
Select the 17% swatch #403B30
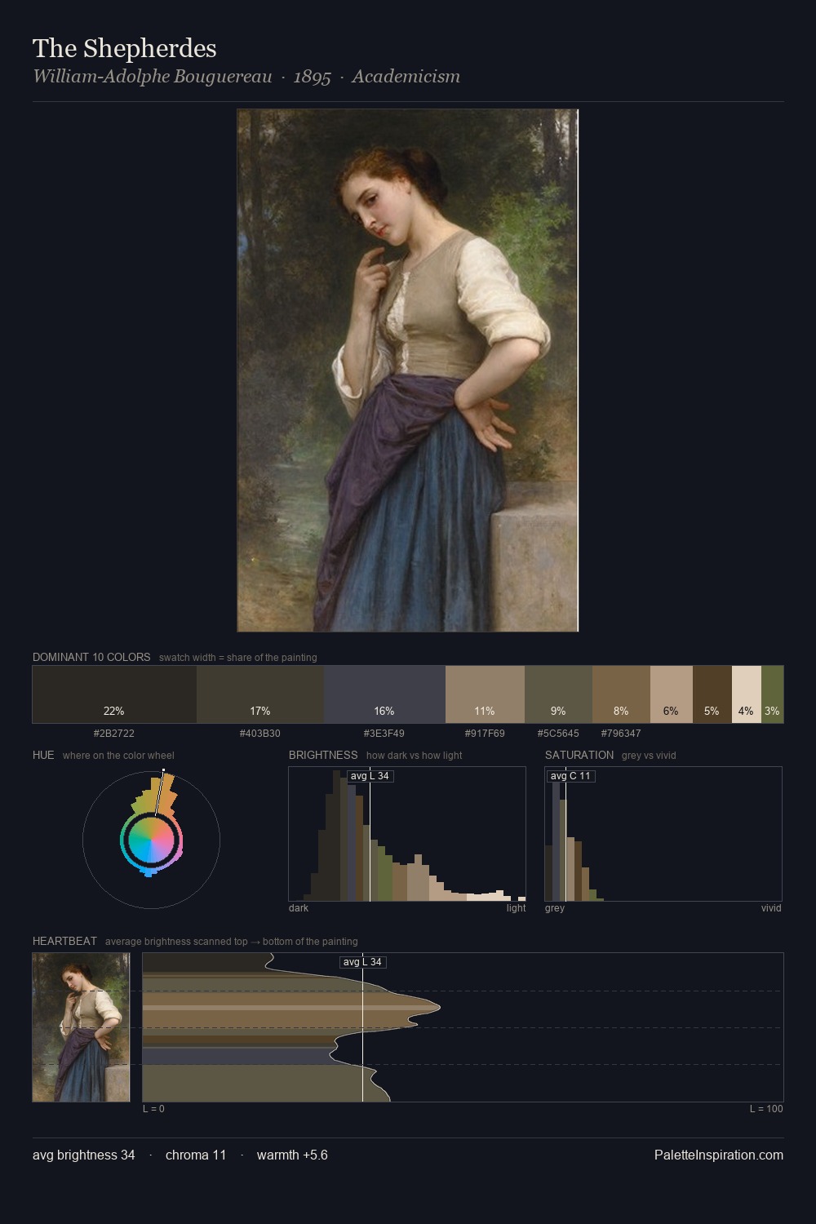pyautogui.click(x=260, y=694)
